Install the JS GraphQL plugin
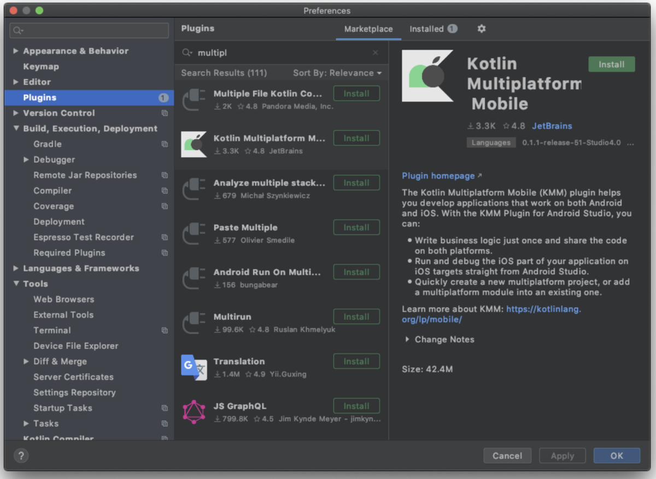The width and height of the screenshot is (656, 479). pyautogui.click(x=356, y=406)
